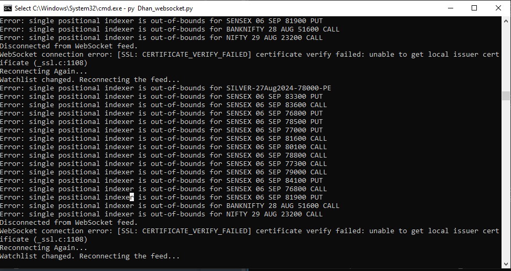Click the scrollbar down arrow

pos(506,264)
